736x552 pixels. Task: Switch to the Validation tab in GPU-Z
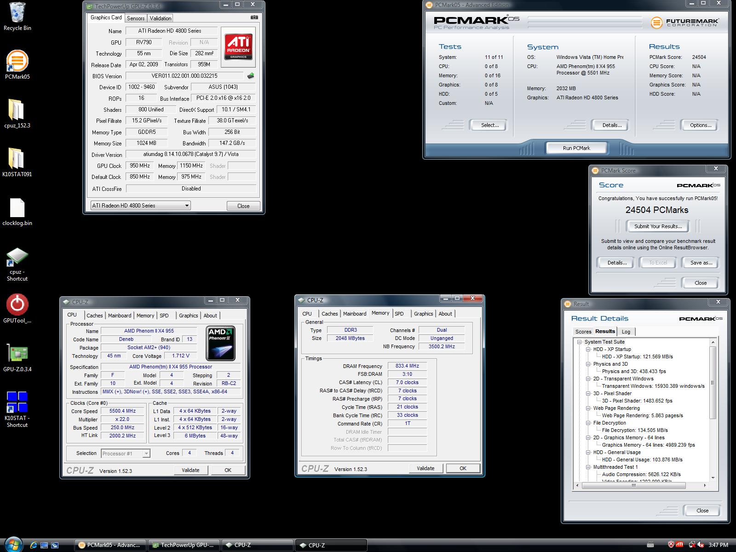[161, 18]
